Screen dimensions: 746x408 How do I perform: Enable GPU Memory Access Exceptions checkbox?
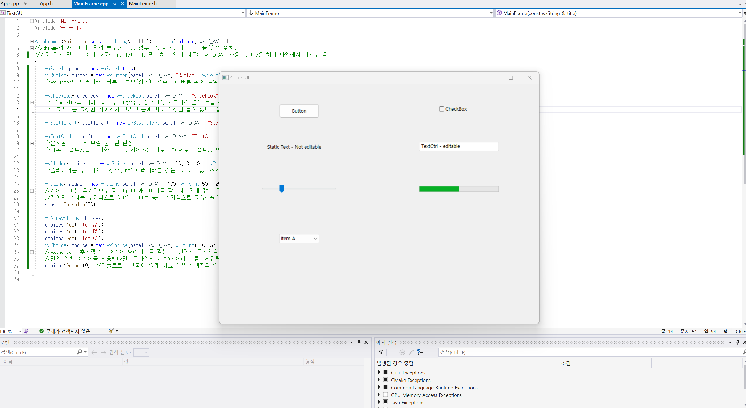386,395
